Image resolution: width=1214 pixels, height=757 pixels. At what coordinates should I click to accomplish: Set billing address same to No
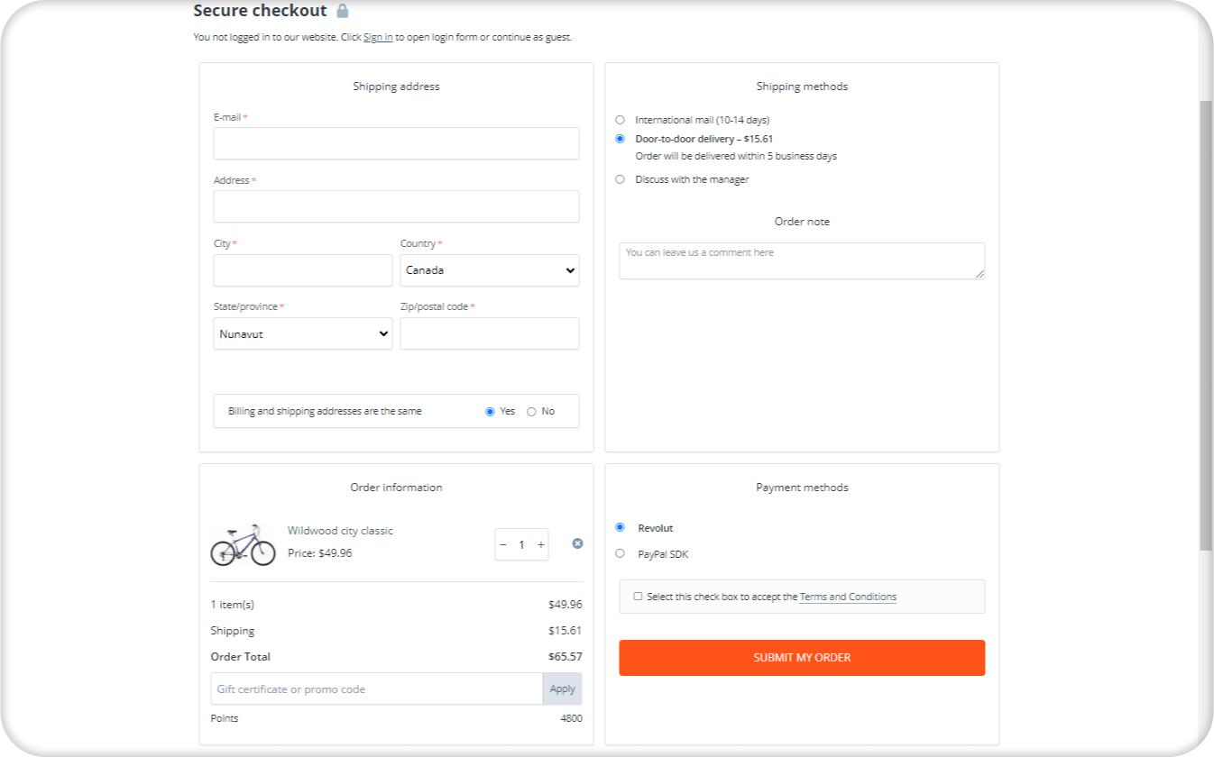[531, 412]
